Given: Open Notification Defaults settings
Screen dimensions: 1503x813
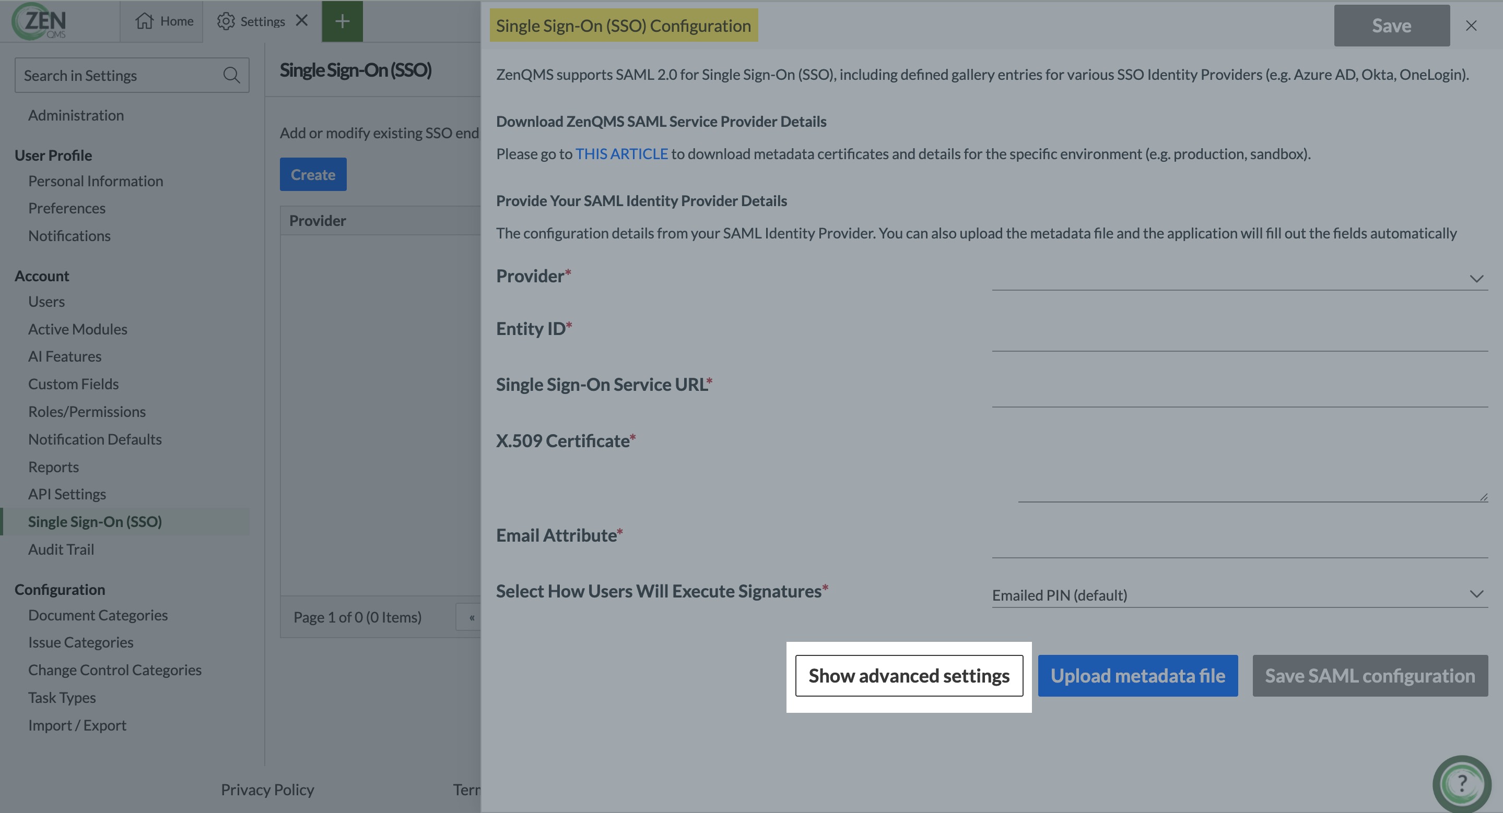Looking at the screenshot, I should pos(95,439).
